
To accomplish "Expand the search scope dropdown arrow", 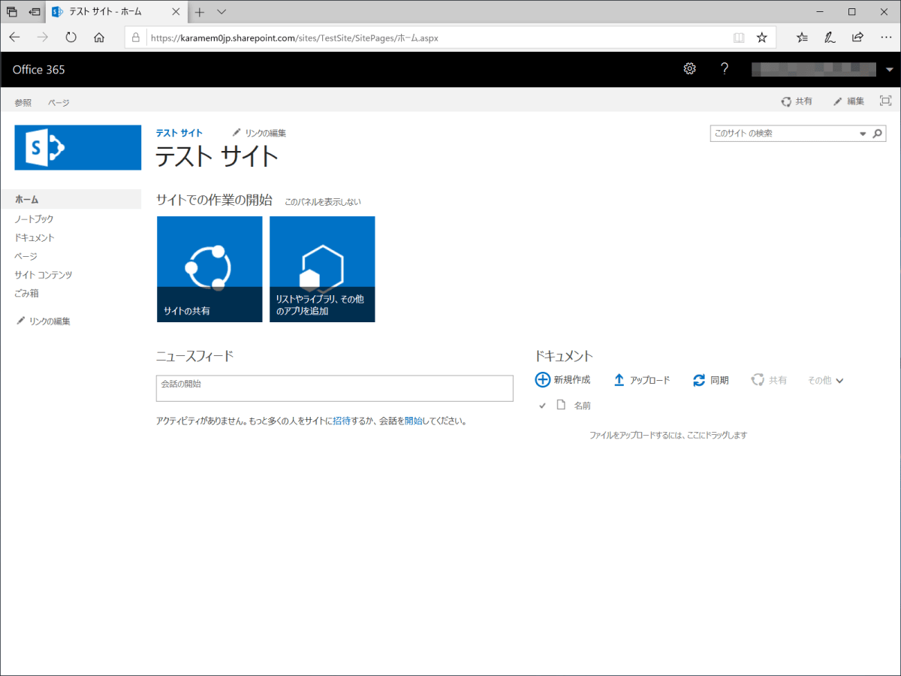I will pyautogui.click(x=863, y=134).
